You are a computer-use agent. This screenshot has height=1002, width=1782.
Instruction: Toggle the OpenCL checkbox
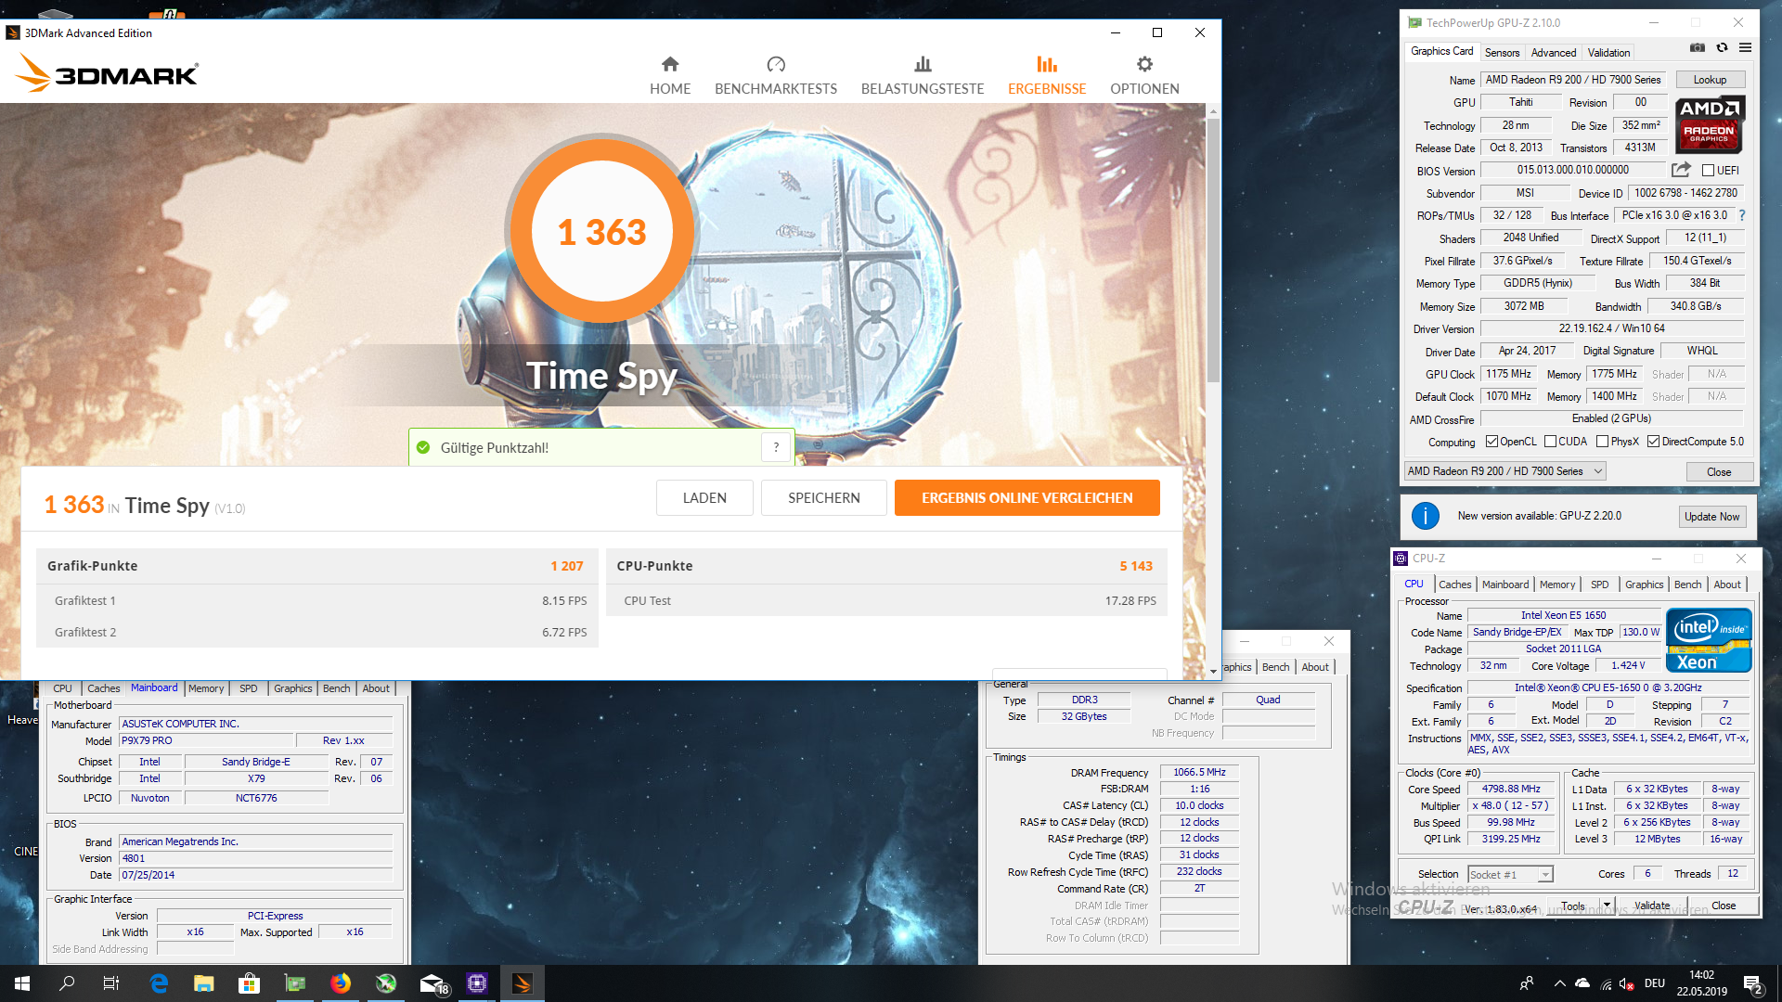(1491, 442)
